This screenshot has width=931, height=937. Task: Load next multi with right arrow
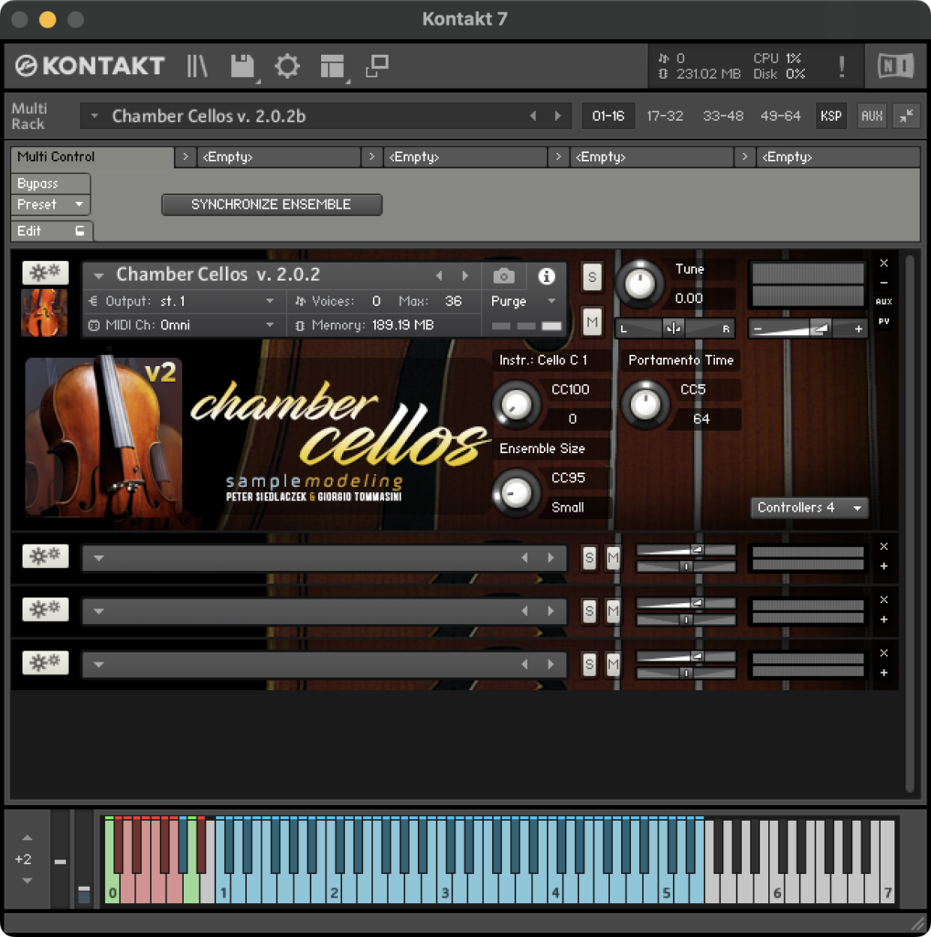tap(558, 116)
